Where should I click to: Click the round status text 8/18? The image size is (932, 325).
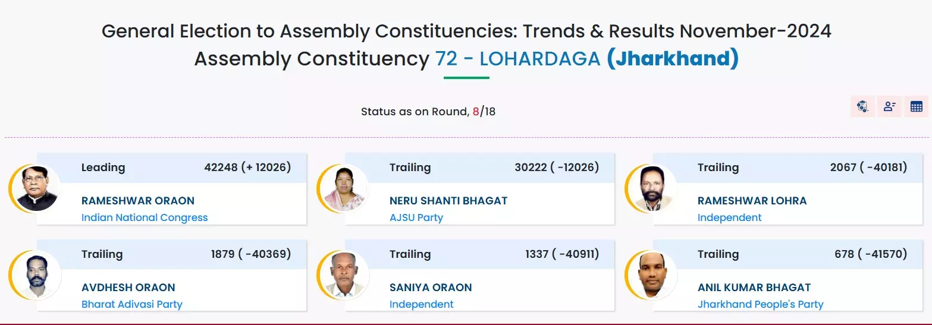coord(484,112)
